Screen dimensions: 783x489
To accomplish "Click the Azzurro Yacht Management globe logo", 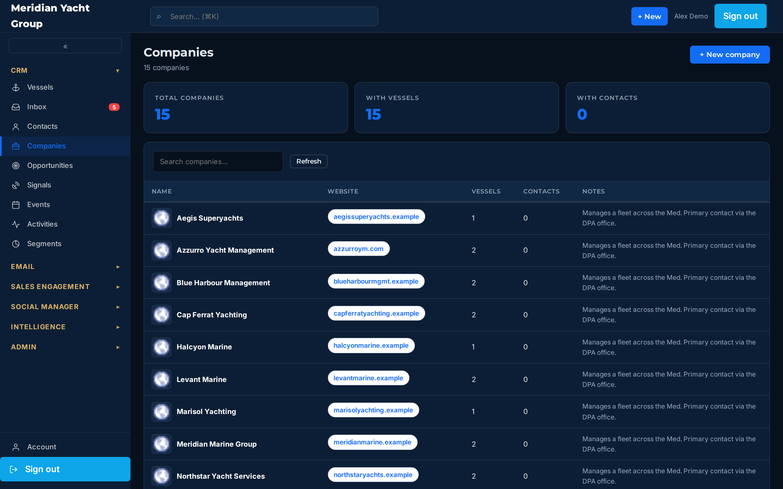I will (161, 250).
